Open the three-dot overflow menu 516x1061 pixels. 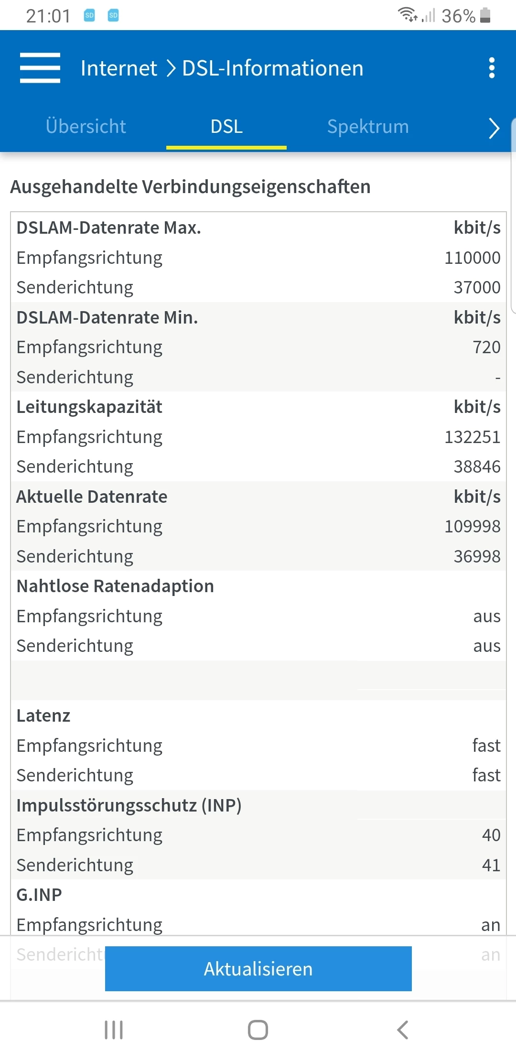coord(492,68)
